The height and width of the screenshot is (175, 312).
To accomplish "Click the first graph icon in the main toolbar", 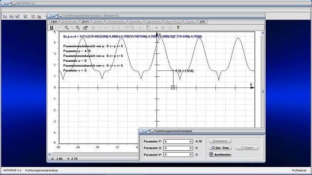I will click(x=5, y=17).
